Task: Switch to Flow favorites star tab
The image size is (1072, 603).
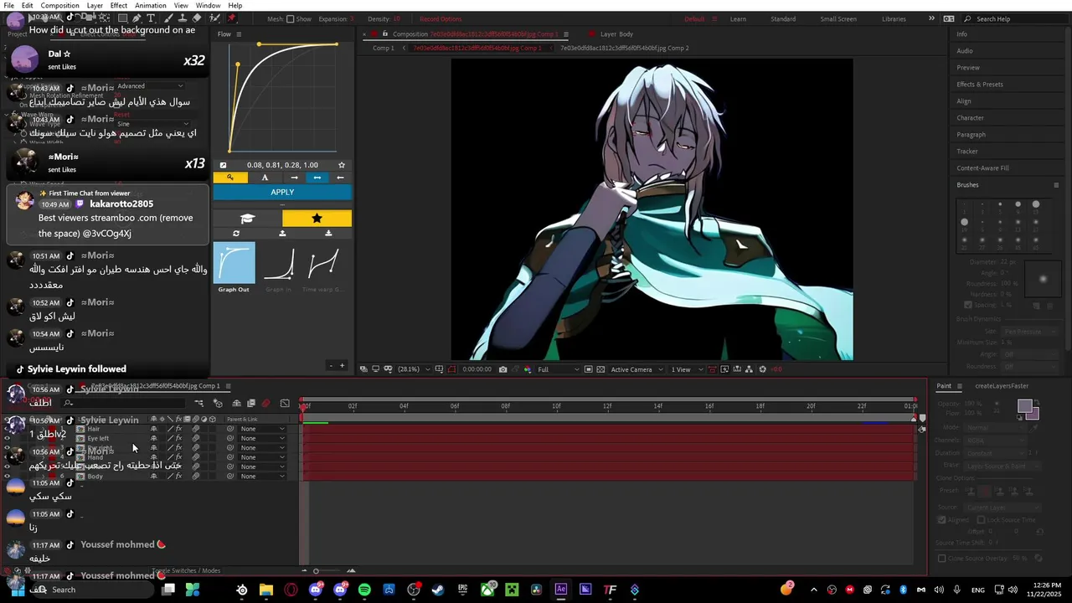Action: tap(317, 219)
